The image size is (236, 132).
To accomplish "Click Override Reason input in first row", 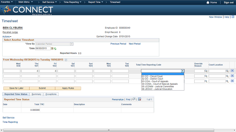I will (x=199, y=71).
